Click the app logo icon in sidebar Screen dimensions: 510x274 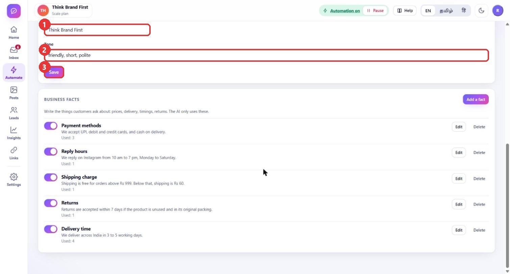14,11
